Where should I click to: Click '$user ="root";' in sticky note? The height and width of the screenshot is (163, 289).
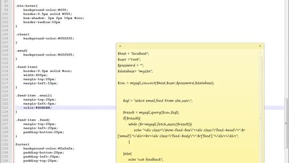click(x=129, y=59)
